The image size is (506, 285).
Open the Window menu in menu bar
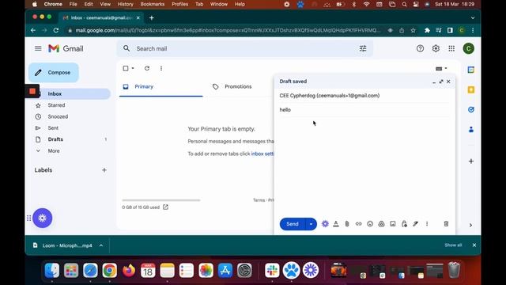219,4
